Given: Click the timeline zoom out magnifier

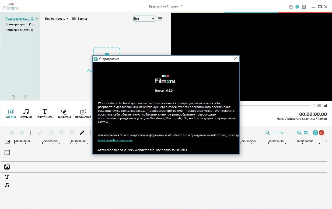Looking at the screenshot, I should coord(267,133).
